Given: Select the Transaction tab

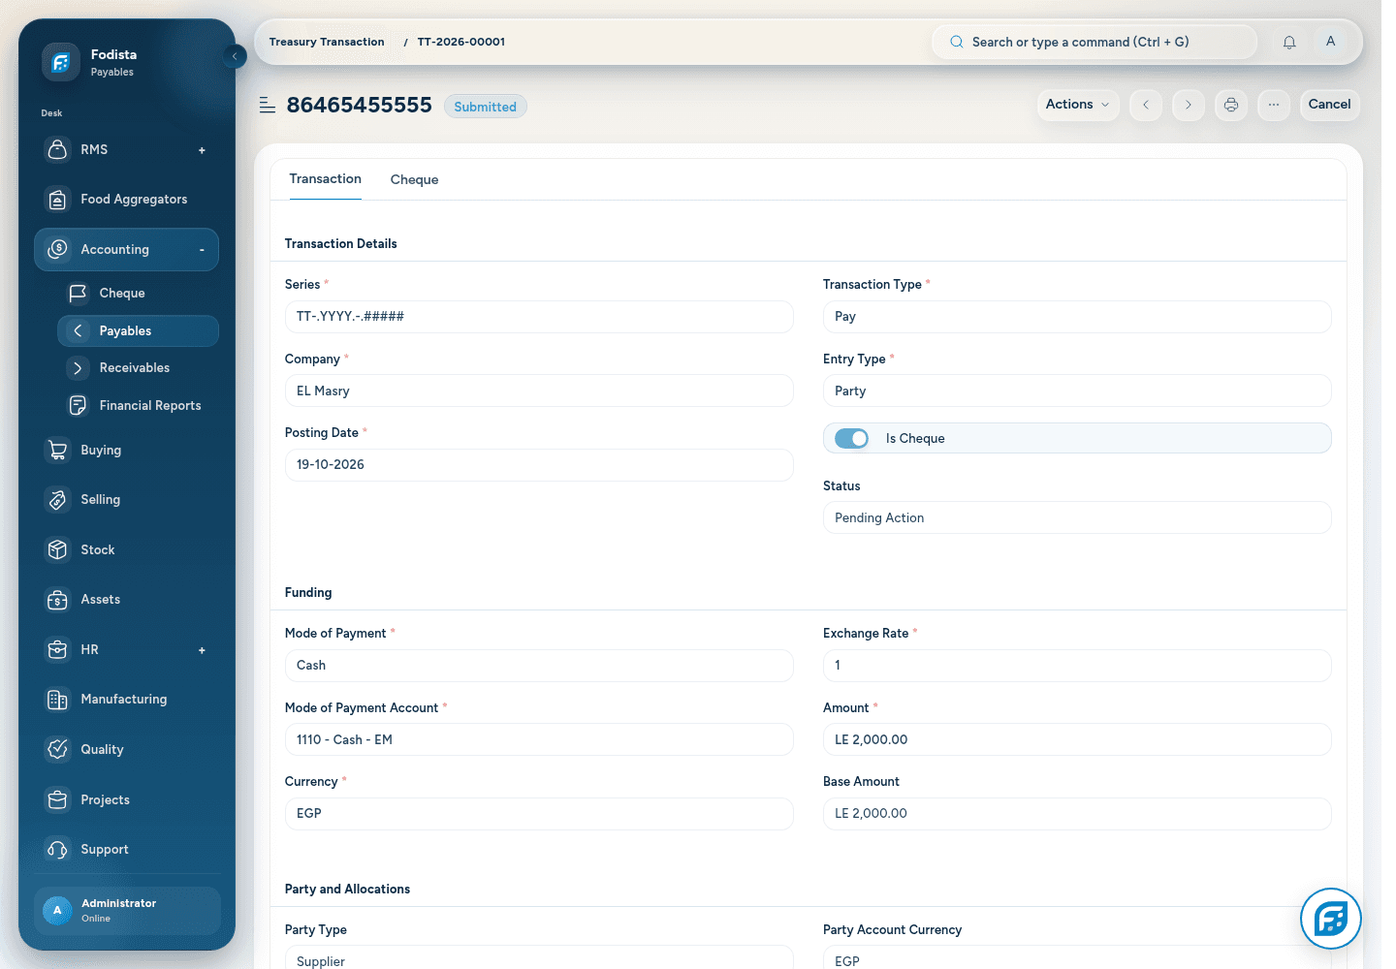Looking at the screenshot, I should (326, 179).
